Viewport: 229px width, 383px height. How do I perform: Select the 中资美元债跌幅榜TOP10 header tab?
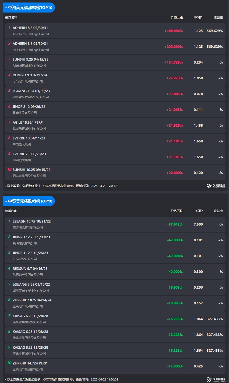click(x=29, y=201)
